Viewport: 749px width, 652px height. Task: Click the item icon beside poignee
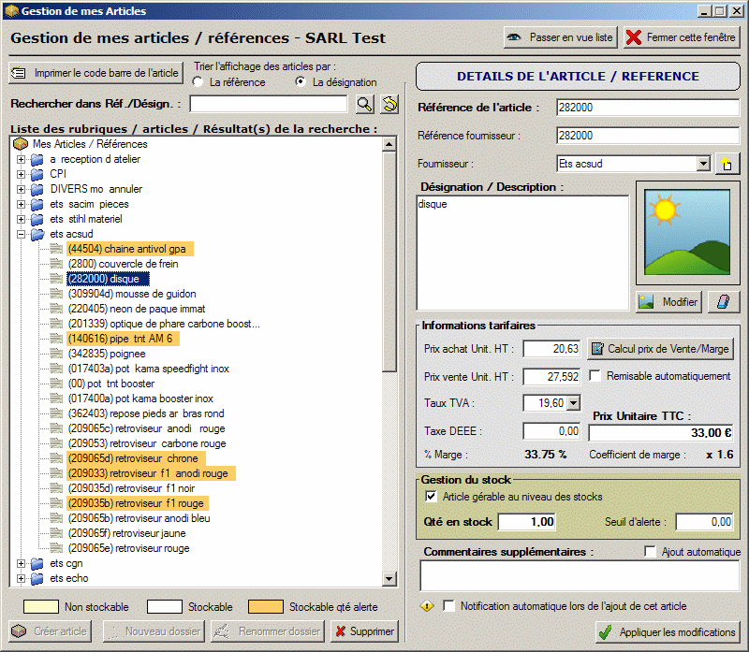pyautogui.click(x=56, y=354)
